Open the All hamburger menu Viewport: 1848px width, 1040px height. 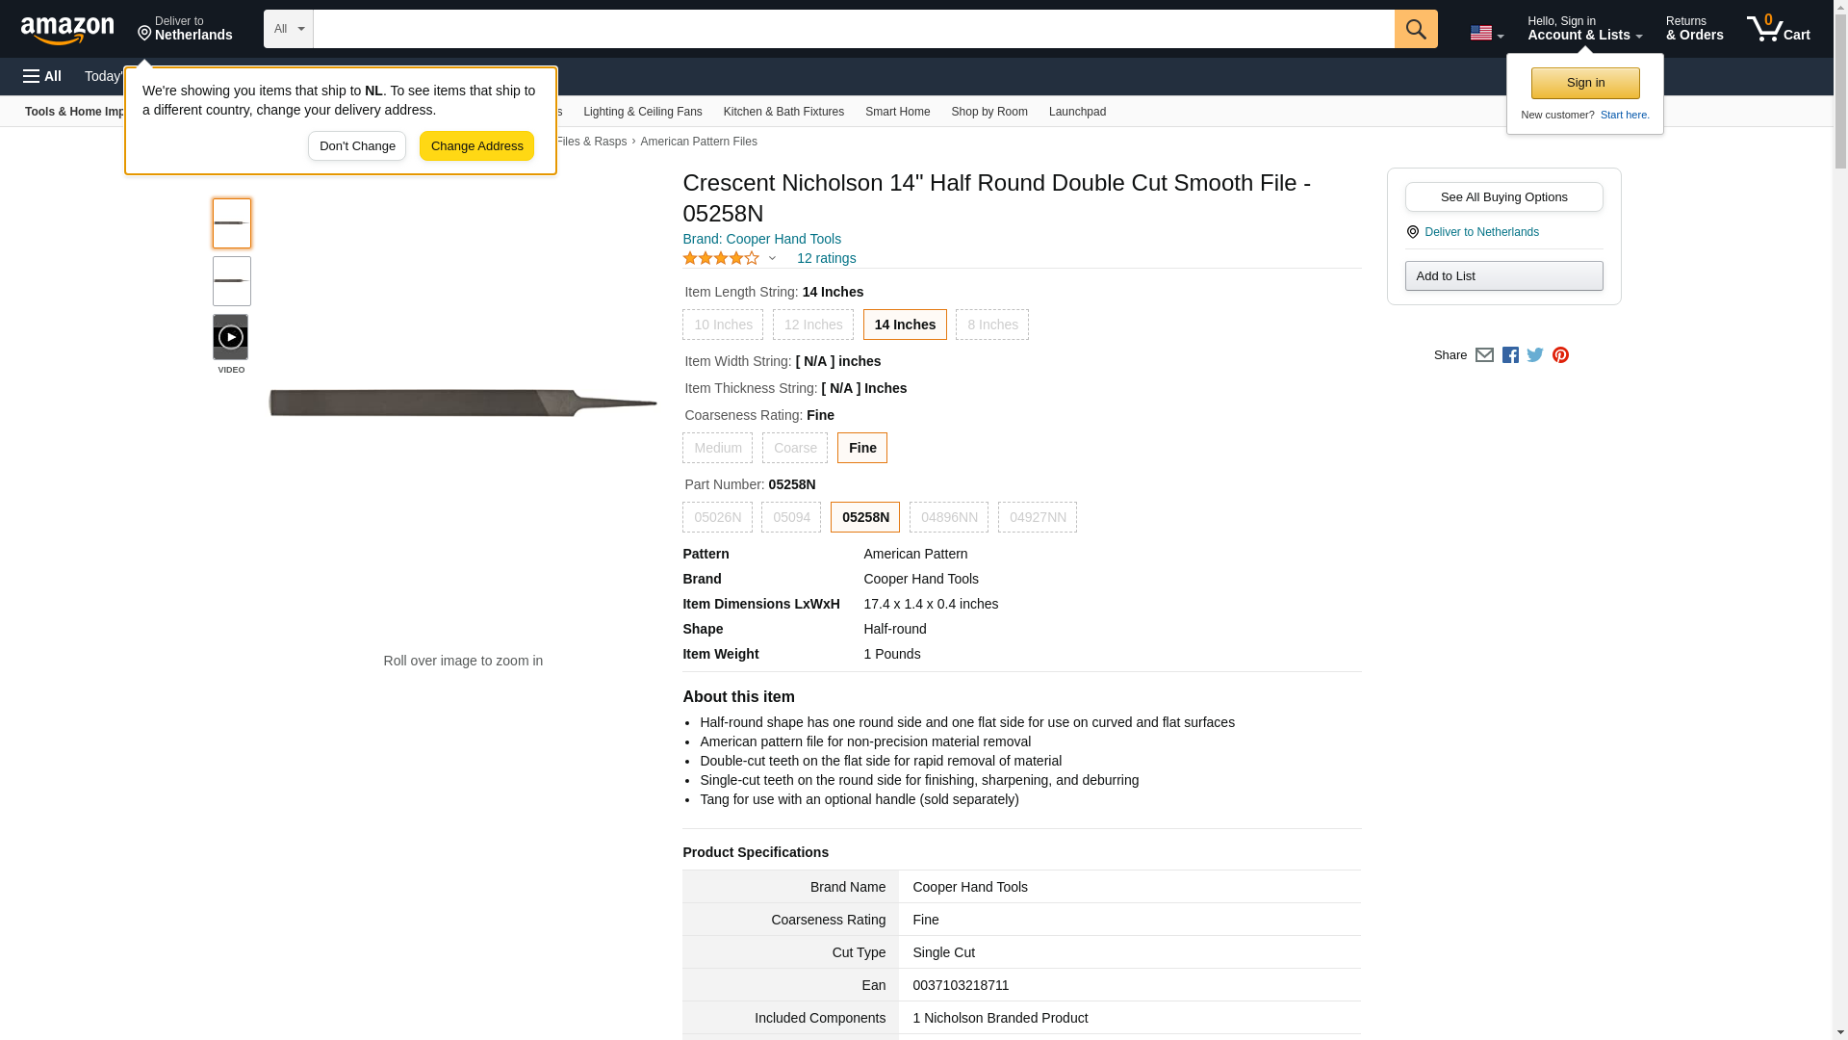pyautogui.click(x=42, y=76)
